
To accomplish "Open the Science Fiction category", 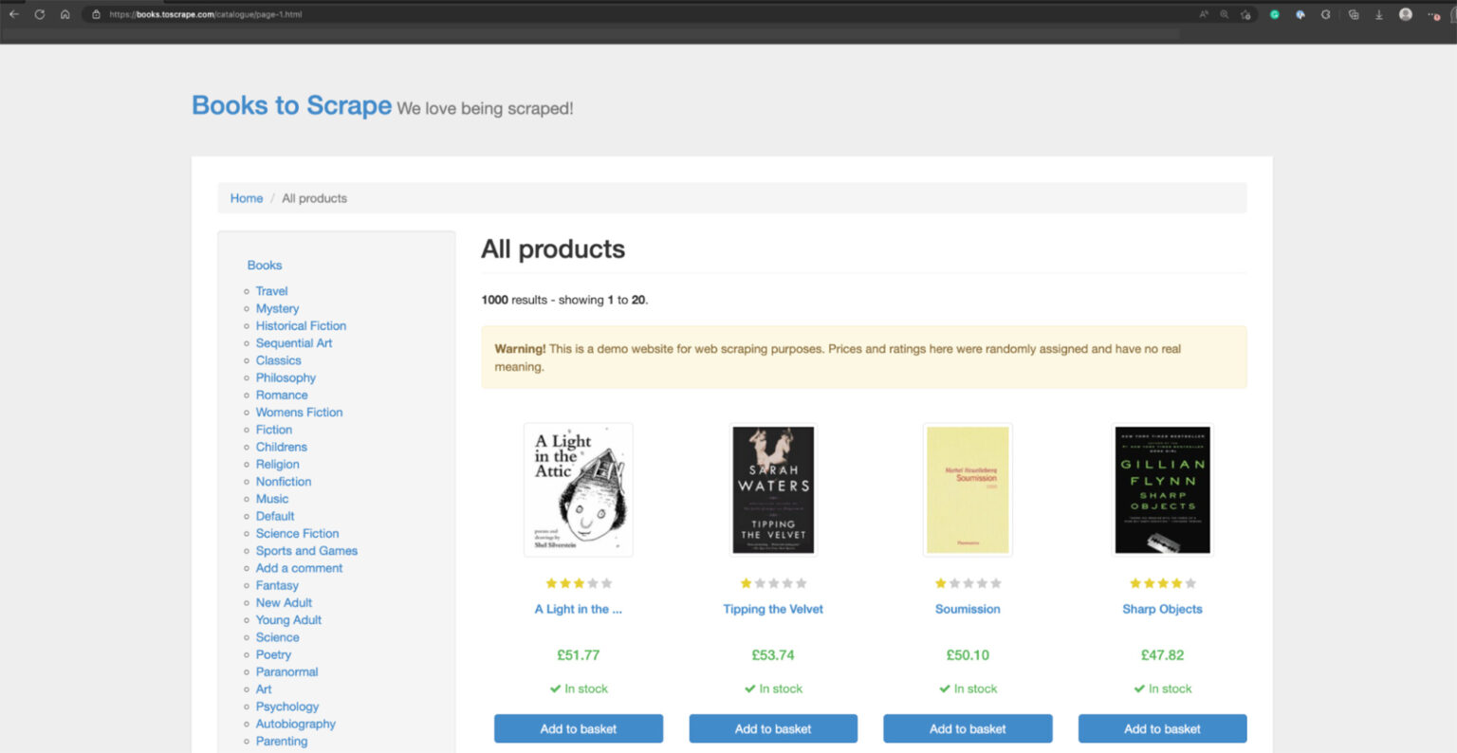I will (x=297, y=533).
